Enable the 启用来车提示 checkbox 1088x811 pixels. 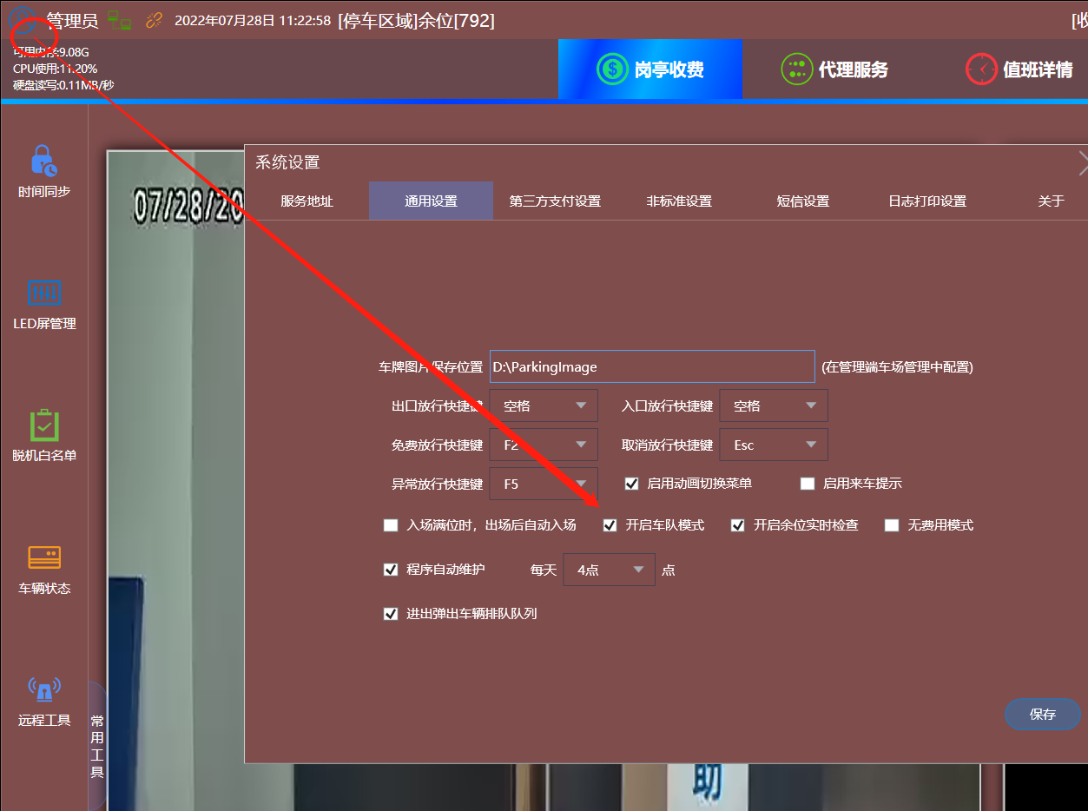808,484
